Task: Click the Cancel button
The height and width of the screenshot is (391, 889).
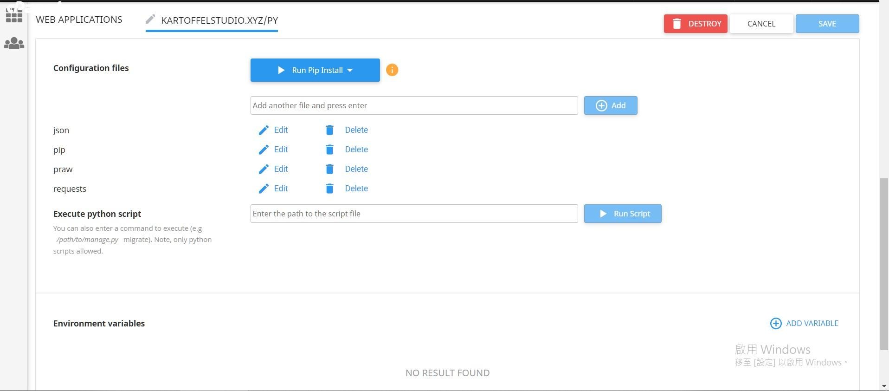Action: point(761,24)
